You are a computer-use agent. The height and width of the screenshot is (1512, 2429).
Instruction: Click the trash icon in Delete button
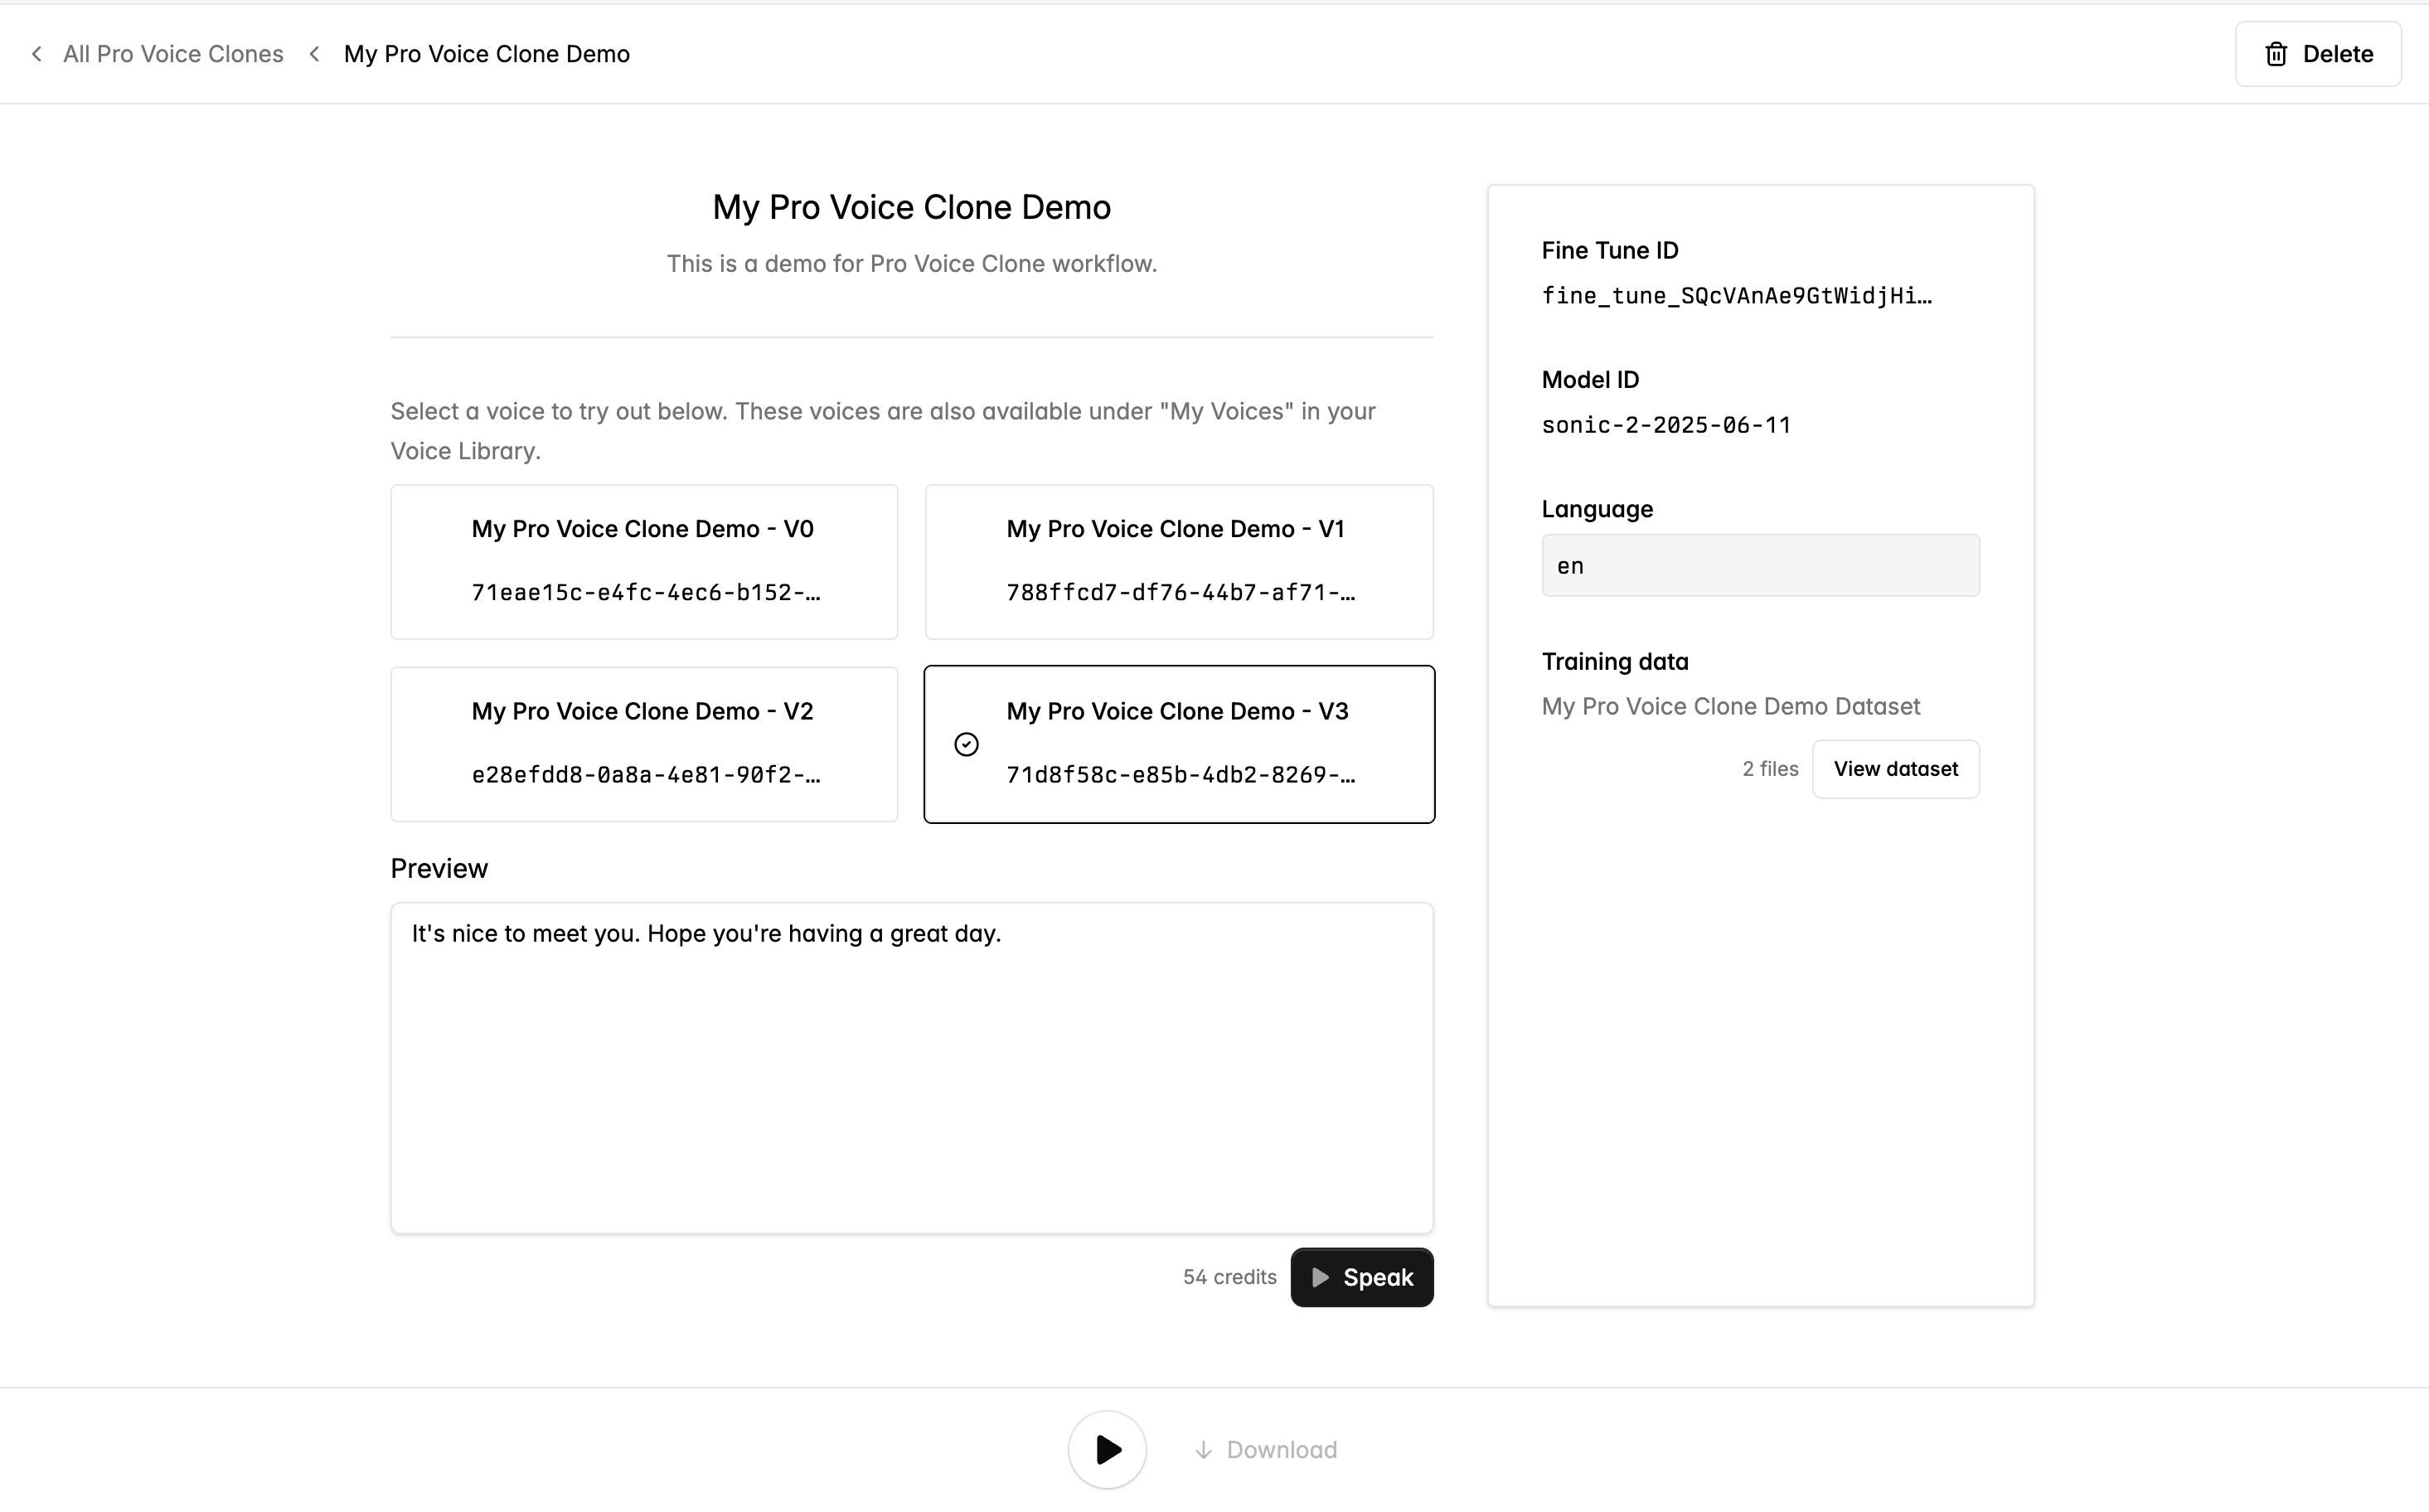coord(2276,54)
